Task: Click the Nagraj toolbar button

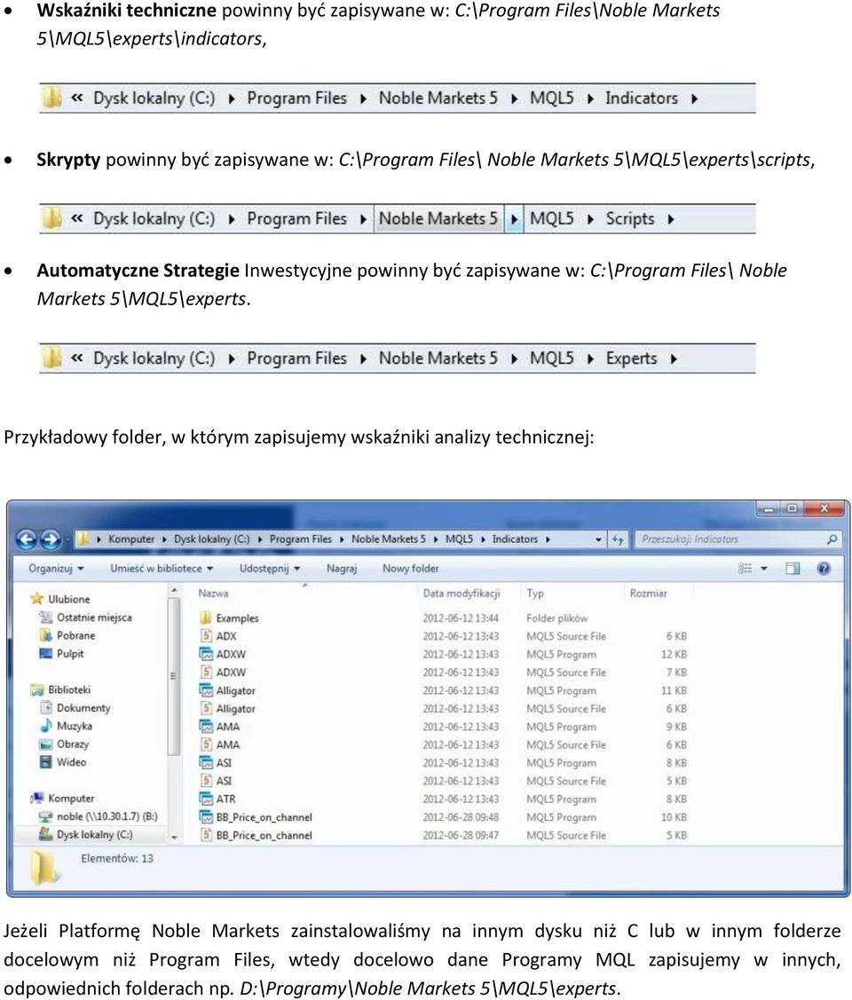Action: point(342,568)
